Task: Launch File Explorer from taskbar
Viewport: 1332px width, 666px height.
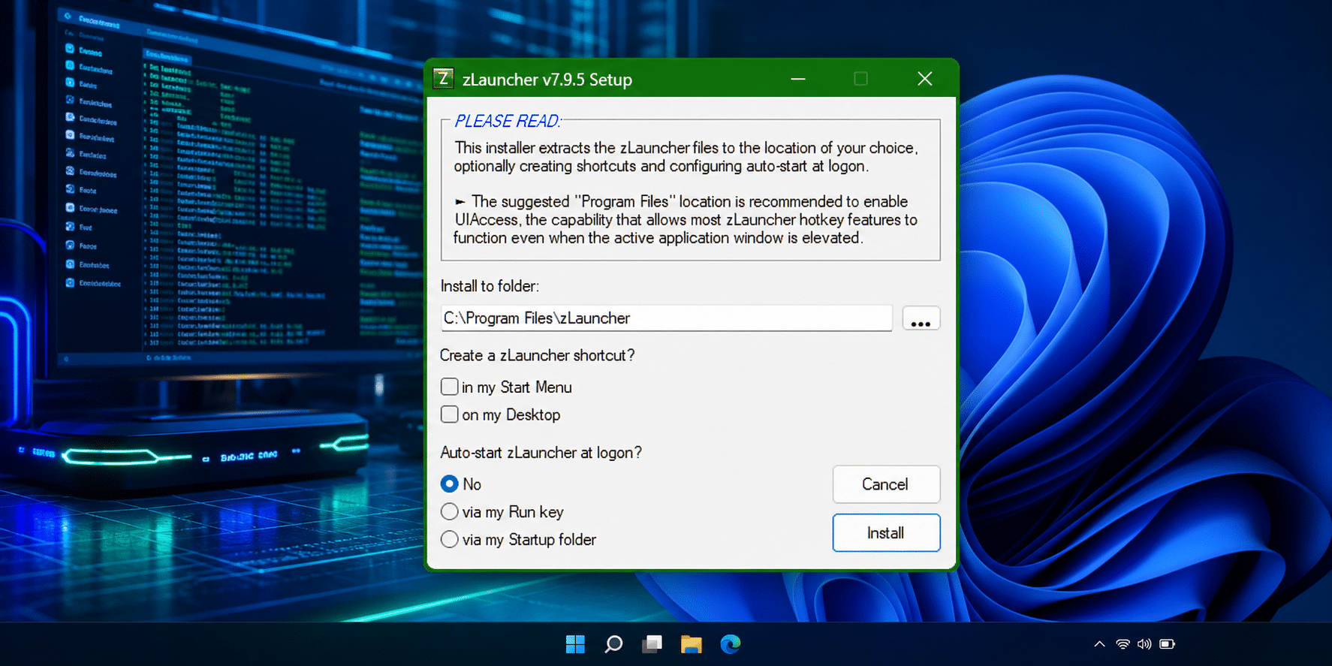Action: (692, 644)
